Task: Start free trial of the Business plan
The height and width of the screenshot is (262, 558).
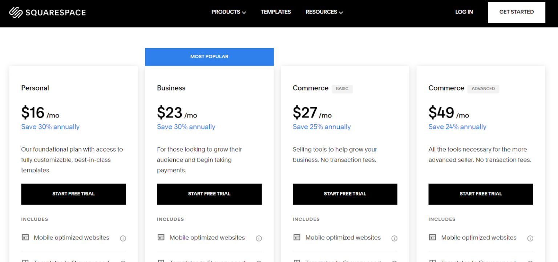Action: pyautogui.click(x=209, y=194)
